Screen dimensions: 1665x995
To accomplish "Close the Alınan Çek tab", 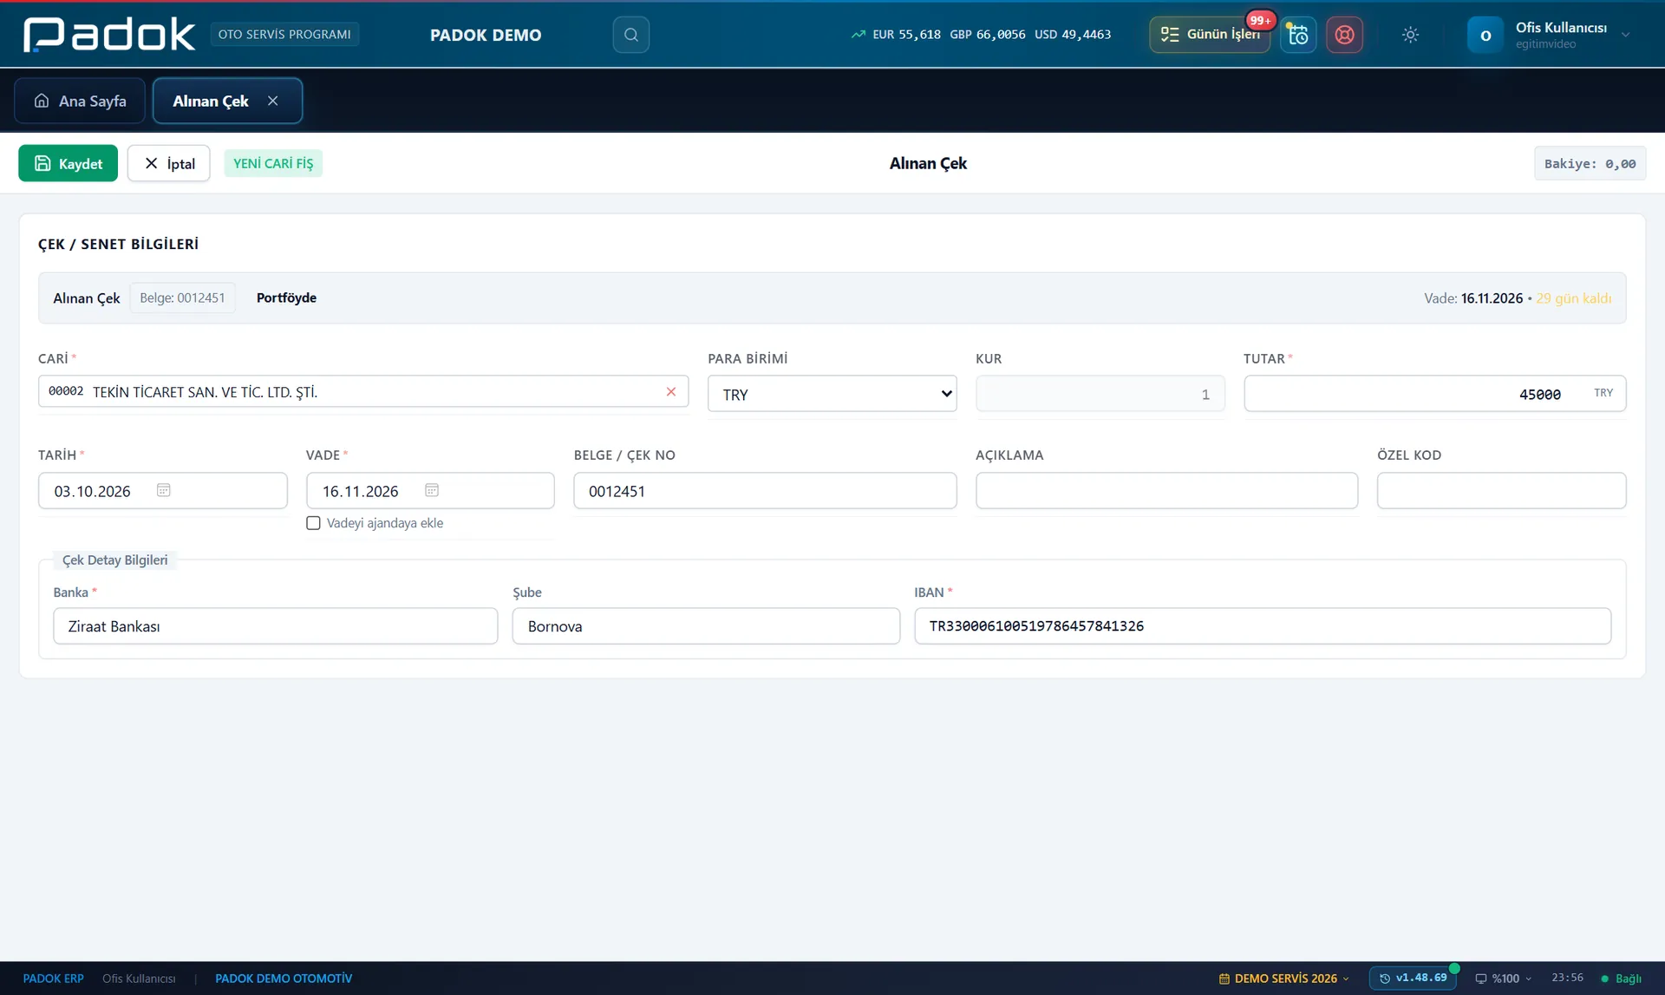I will [x=273, y=101].
